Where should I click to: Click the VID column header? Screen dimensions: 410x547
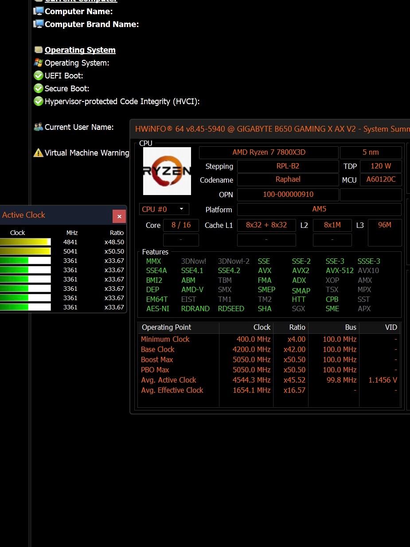[x=380, y=328]
